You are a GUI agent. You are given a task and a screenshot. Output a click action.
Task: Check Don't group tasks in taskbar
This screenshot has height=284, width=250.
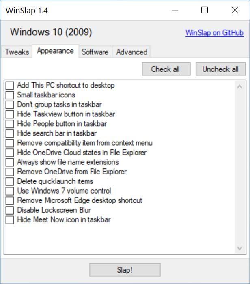[x=10, y=105]
